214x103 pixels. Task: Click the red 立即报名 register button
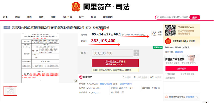point(115,63)
